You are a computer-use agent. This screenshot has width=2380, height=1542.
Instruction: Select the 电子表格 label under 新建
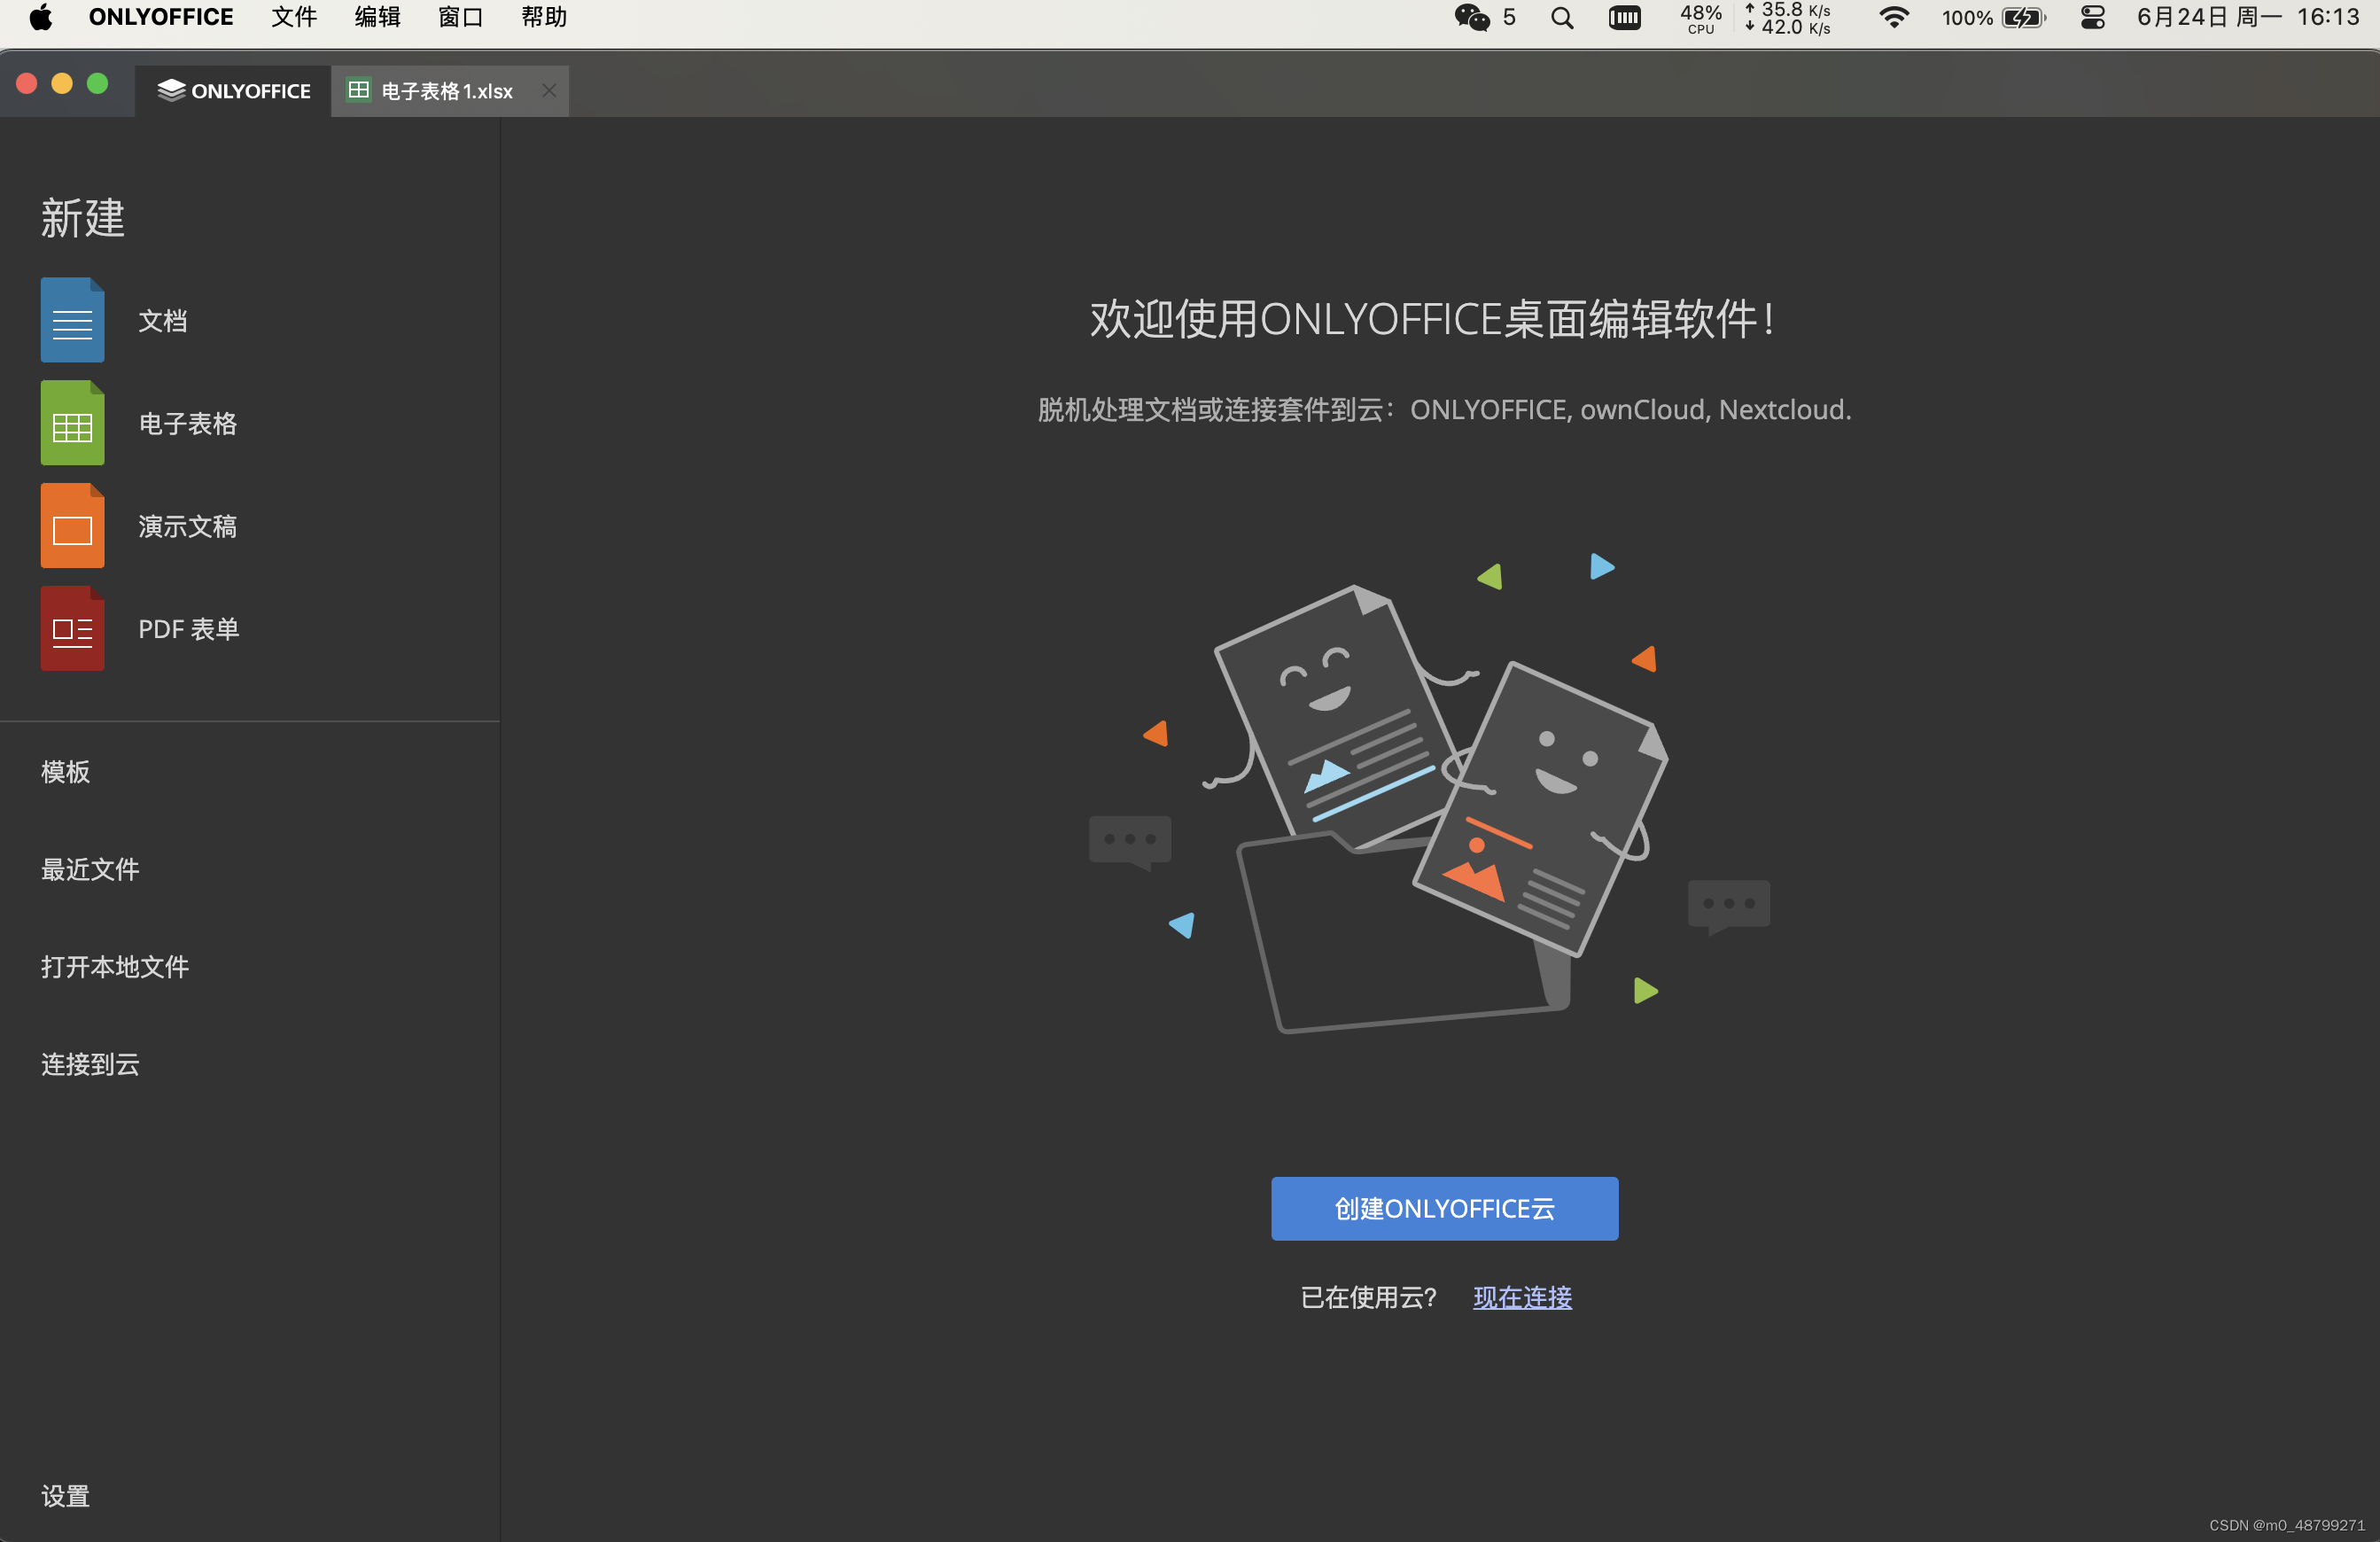pos(188,424)
